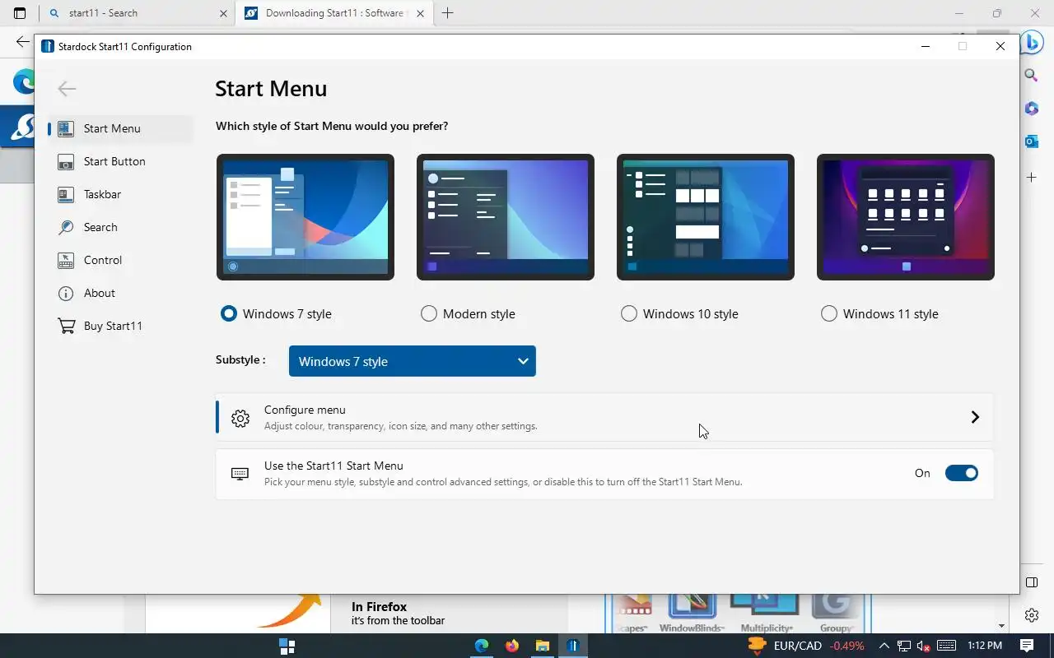Viewport: 1054px width, 658px height.
Task: Open the 1:12 PM taskbar clock
Action: (985, 646)
